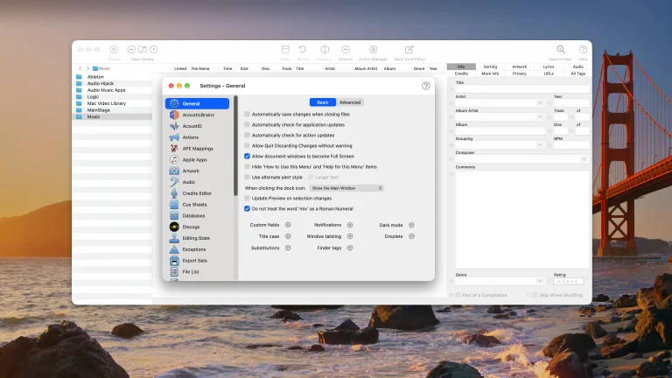This screenshot has width=672, height=378.
Task: Toggle Allow Quit Discarding Changes without warning
Action: coord(247,146)
